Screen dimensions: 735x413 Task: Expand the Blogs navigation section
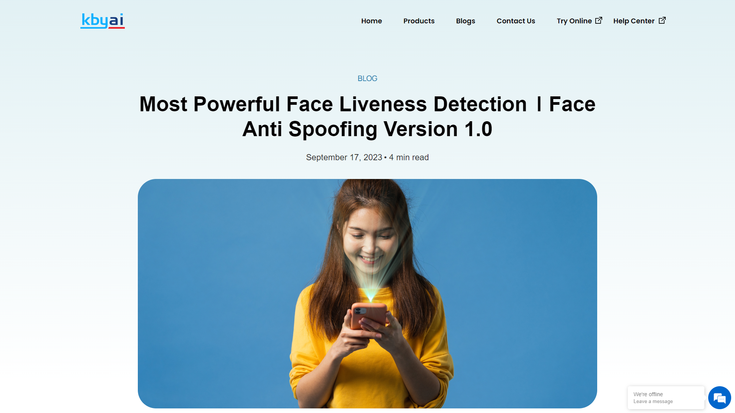pos(465,21)
